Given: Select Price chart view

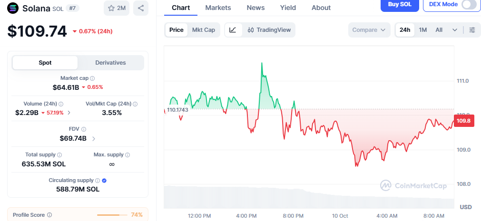Looking at the screenshot, I should [x=177, y=30].
